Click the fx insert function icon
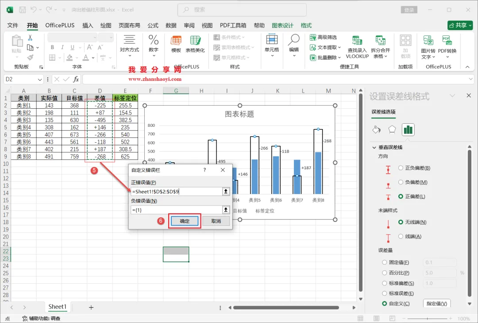Screen dimensions: 478x323 coord(76,79)
